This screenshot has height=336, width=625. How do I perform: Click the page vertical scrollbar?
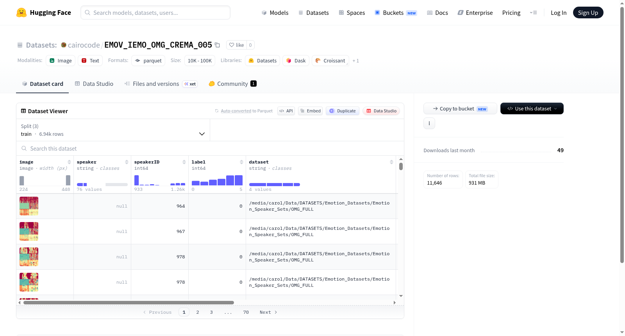pyautogui.click(x=622, y=135)
